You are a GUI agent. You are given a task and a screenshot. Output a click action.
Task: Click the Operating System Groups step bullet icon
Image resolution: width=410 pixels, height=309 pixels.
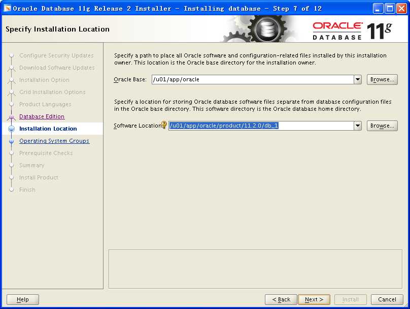click(x=11, y=141)
